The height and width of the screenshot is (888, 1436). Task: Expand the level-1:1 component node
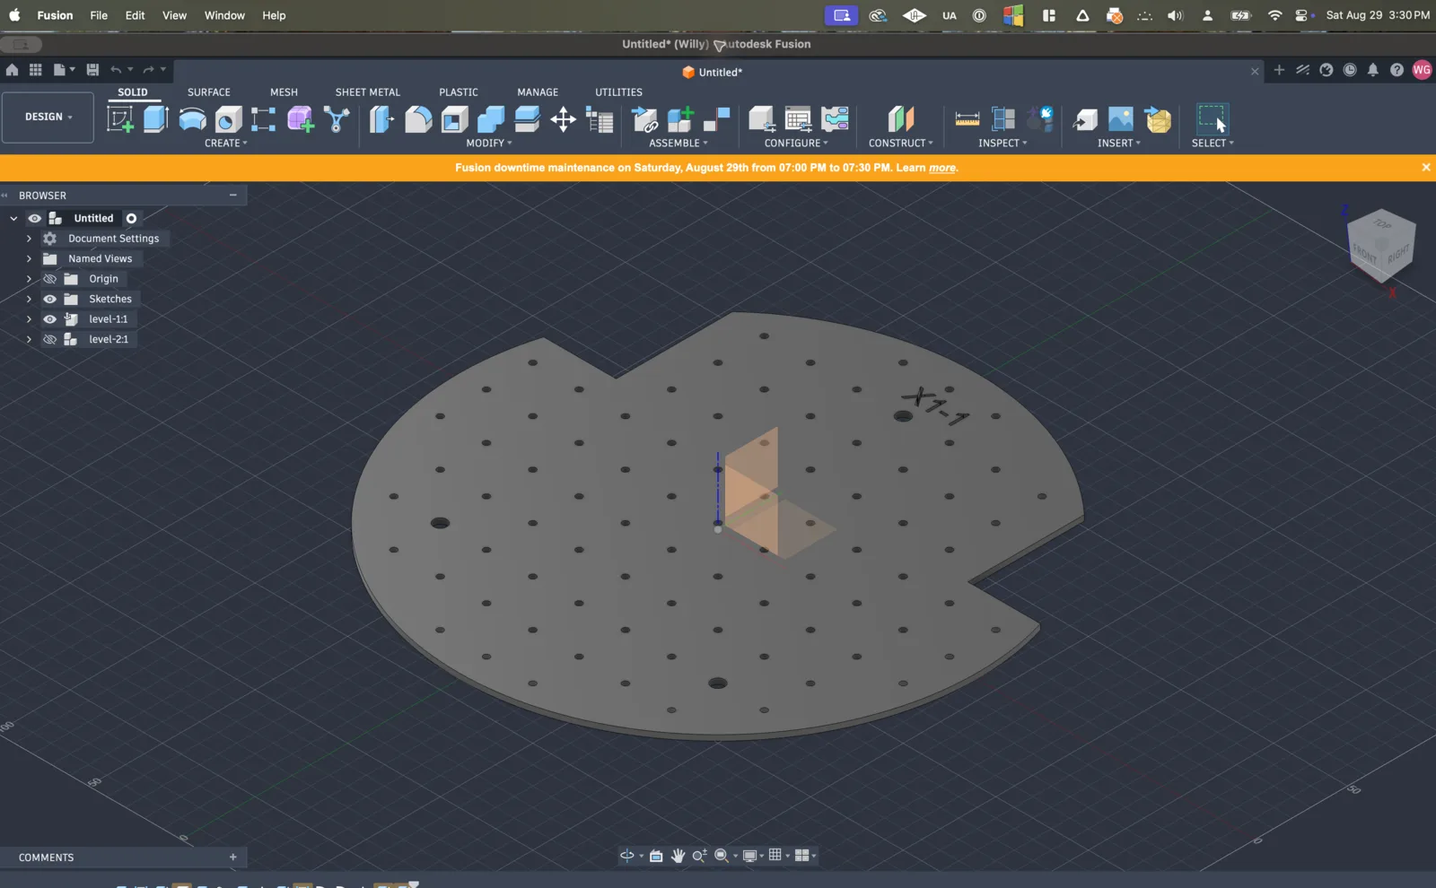[29, 319]
